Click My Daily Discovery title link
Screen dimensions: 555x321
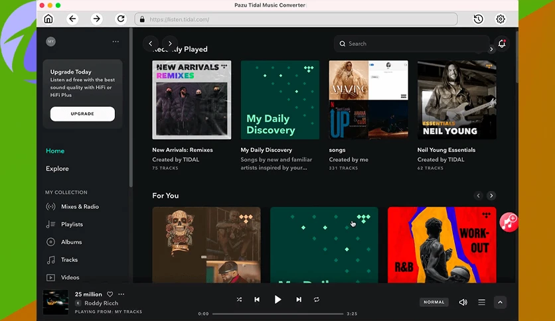click(266, 150)
